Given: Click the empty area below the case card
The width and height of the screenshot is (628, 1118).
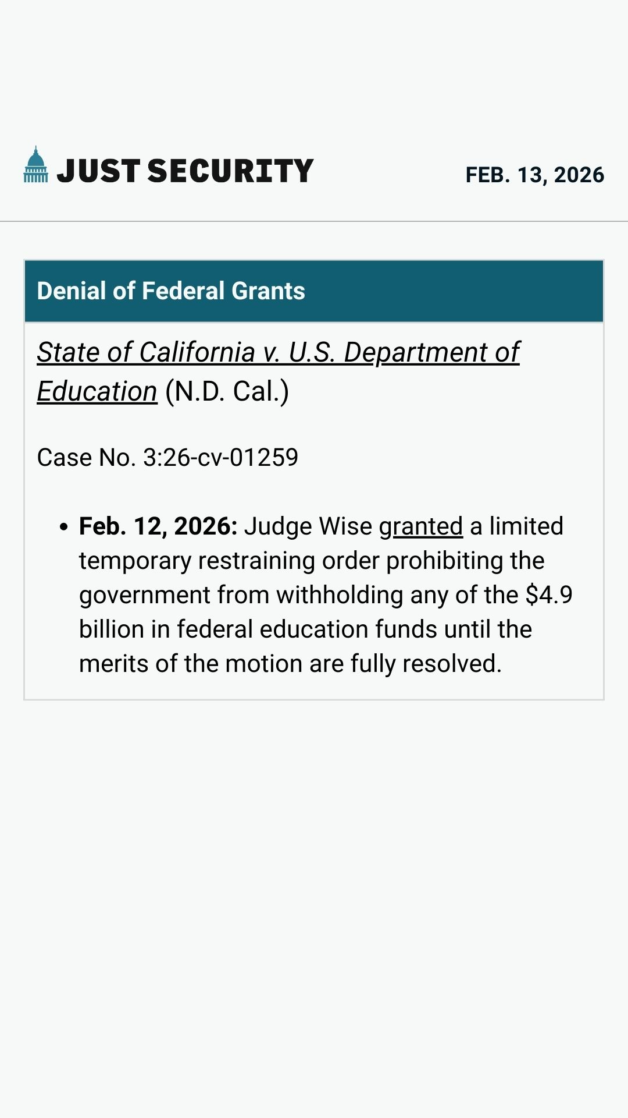Looking at the screenshot, I should (x=314, y=903).
